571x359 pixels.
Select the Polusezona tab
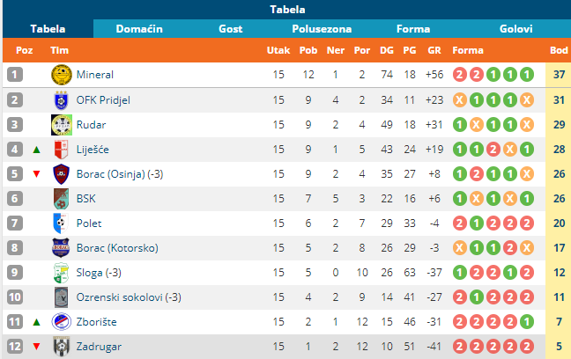[x=322, y=29]
